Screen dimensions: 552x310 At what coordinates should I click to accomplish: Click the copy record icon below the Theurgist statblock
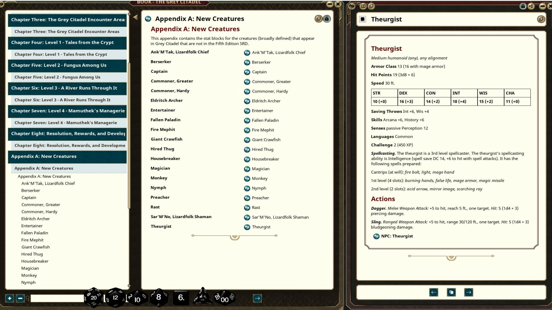[x=451, y=292]
